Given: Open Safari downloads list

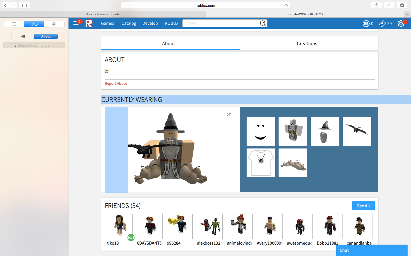Looking at the screenshot, I should tap(402, 5).
